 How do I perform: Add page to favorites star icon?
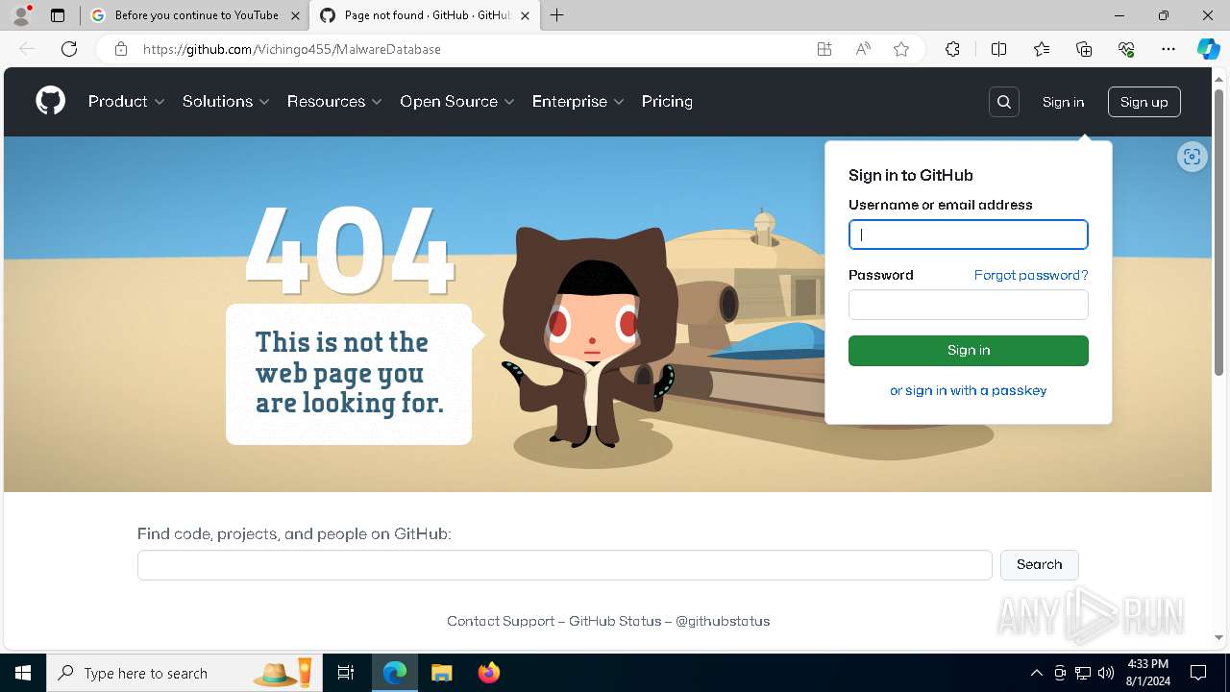901,49
